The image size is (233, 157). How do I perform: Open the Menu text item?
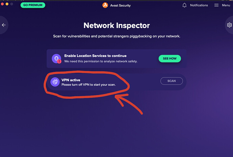[226, 5]
